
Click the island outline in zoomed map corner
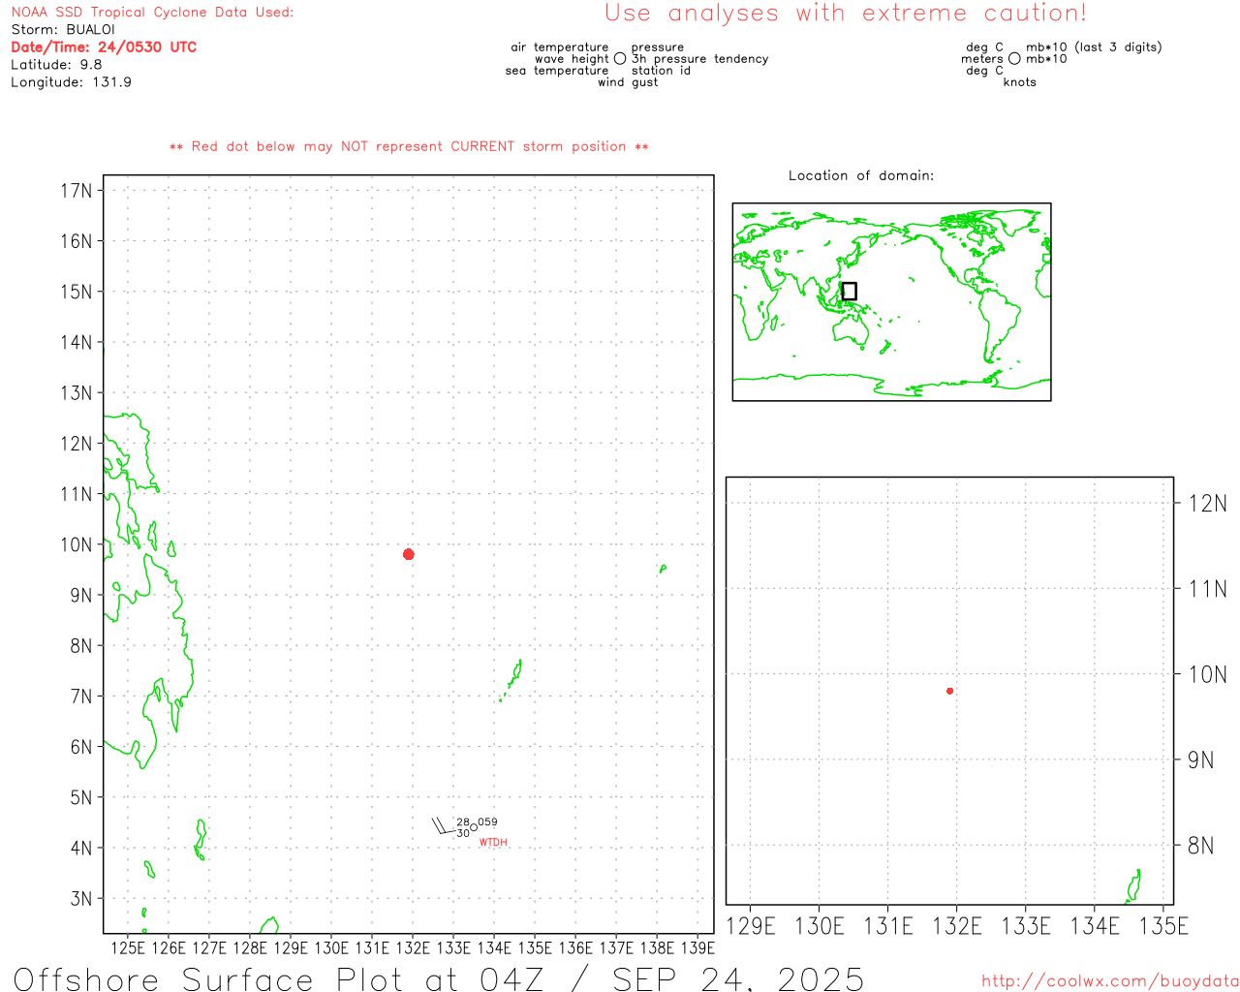click(1134, 886)
